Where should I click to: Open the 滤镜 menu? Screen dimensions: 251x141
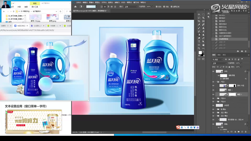click(116, 2)
